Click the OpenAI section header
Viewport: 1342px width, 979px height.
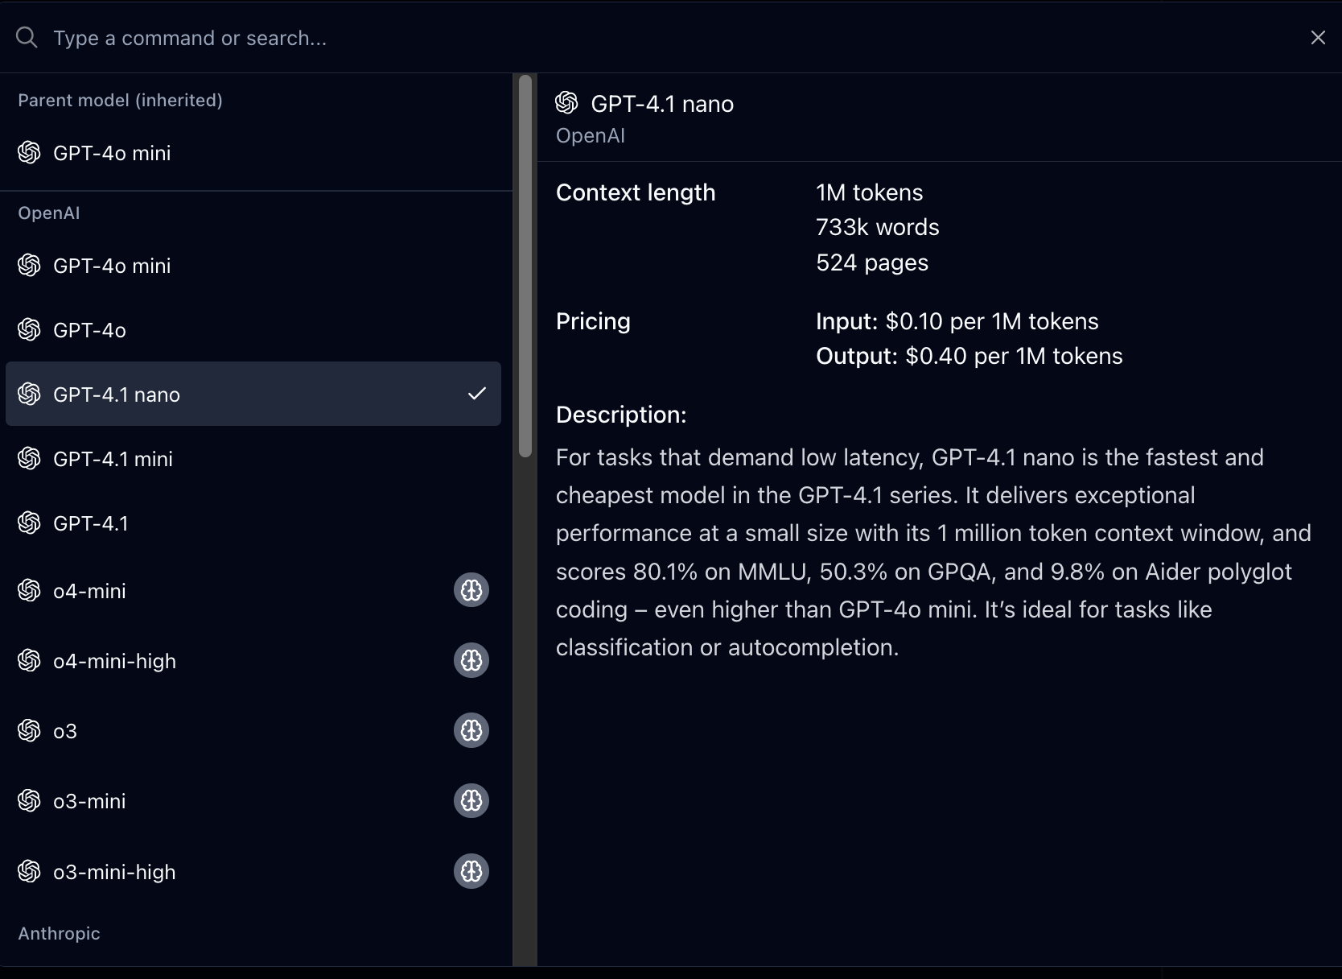click(x=49, y=213)
